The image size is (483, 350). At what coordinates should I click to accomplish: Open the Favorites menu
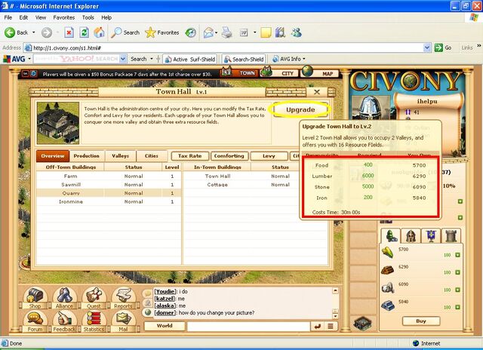pyautogui.click(x=63, y=17)
